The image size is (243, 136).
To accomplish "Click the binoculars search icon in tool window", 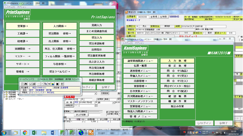I will click(x=26, y=84).
